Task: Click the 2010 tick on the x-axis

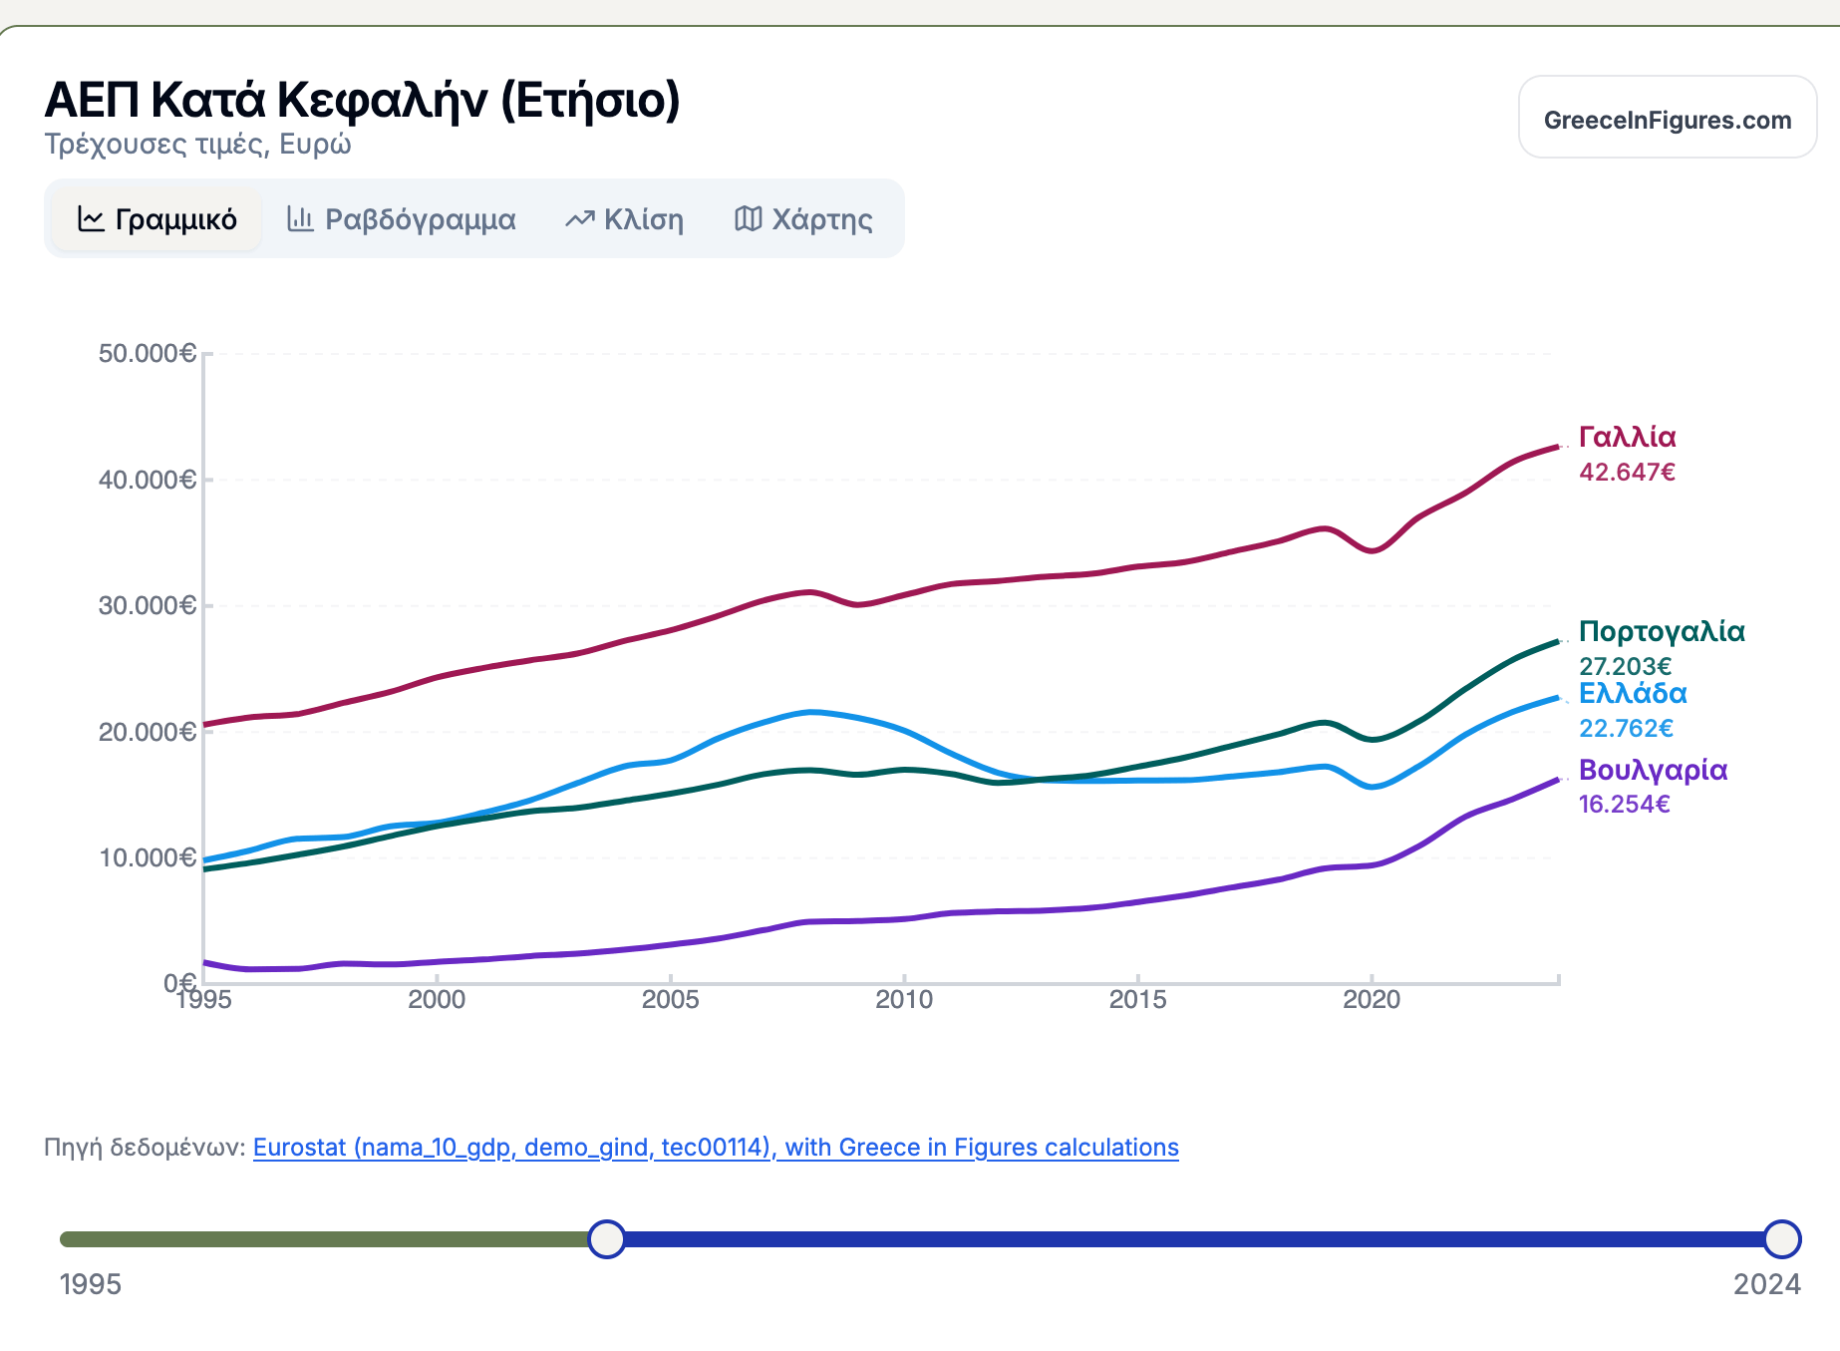Action: pyautogui.click(x=904, y=999)
